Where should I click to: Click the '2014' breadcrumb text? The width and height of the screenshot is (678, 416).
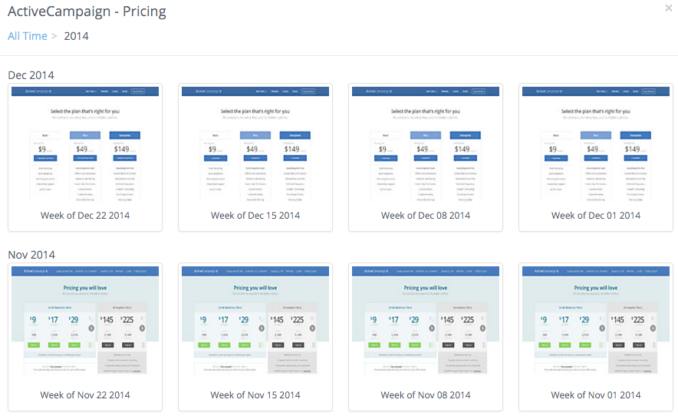[76, 36]
